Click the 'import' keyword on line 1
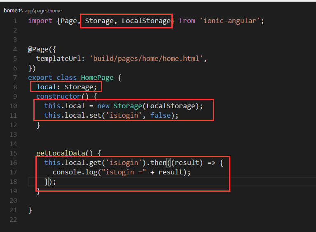 coord(40,21)
